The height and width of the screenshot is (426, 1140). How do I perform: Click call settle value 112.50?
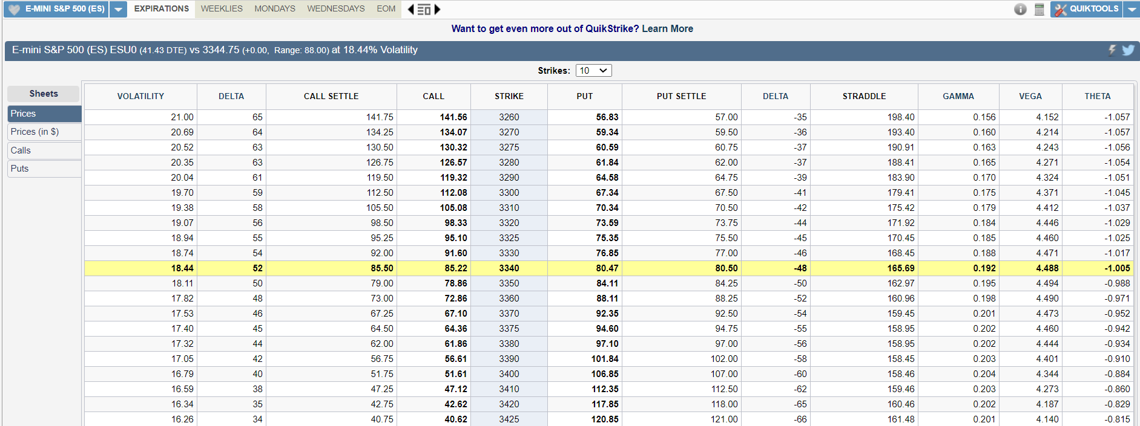[380, 193]
